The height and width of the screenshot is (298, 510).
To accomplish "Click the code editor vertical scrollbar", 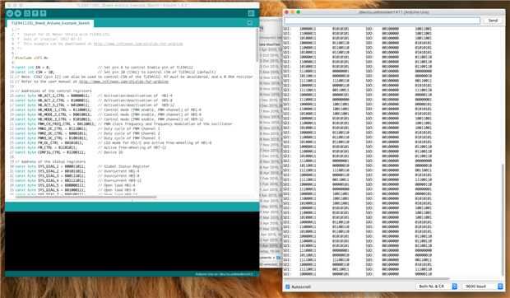I will pyautogui.click(x=257, y=44).
